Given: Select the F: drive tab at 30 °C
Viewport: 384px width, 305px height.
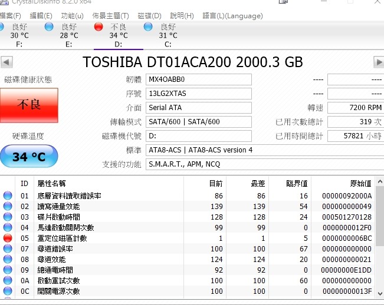Looking at the screenshot, I should pyautogui.click(x=19, y=35).
